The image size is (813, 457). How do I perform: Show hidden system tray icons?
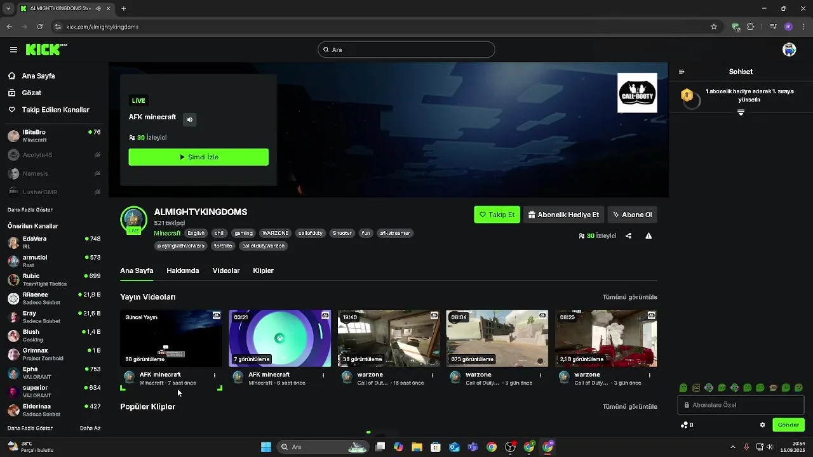[x=733, y=447]
